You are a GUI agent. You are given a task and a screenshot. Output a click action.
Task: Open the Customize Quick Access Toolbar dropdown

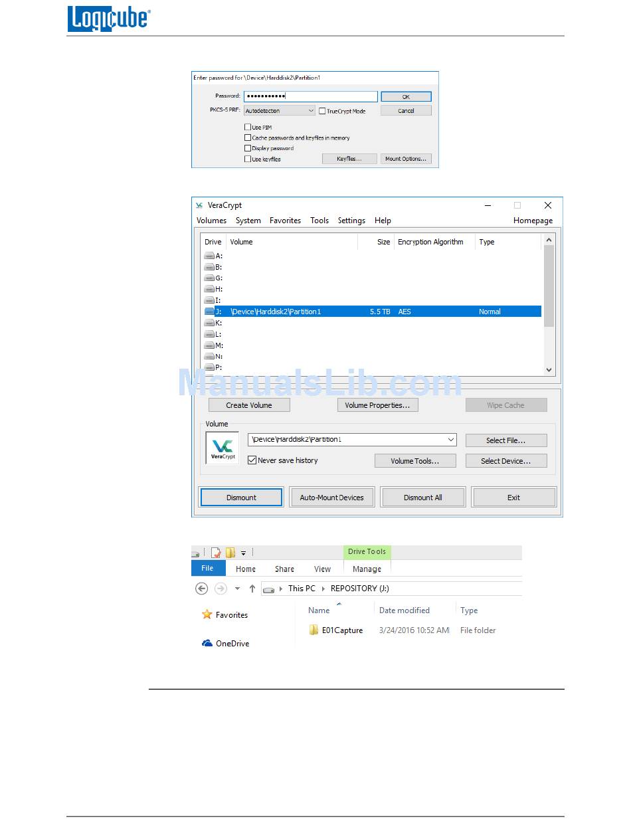[x=244, y=553]
